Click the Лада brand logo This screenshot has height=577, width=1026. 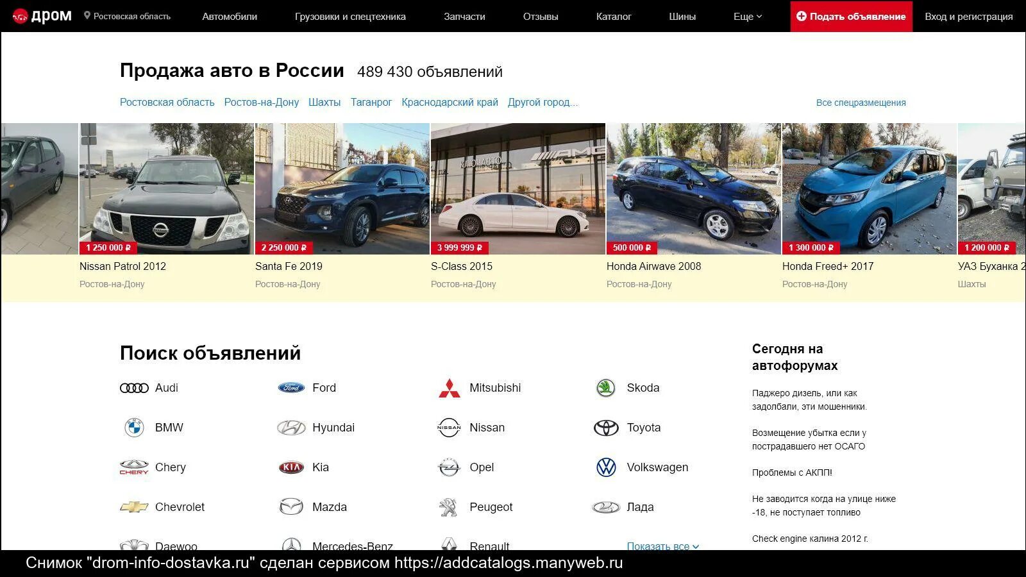point(606,507)
